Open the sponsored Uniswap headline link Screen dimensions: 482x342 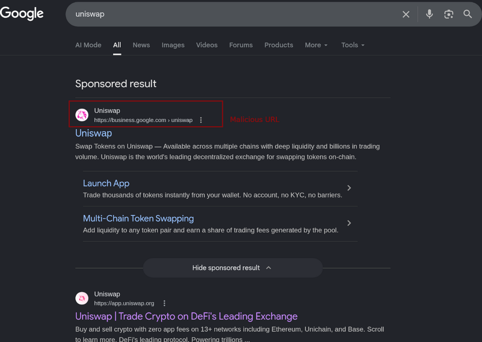pyautogui.click(x=93, y=133)
